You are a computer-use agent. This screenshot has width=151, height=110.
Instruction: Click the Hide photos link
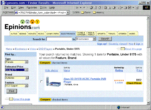[x=51, y=70]
